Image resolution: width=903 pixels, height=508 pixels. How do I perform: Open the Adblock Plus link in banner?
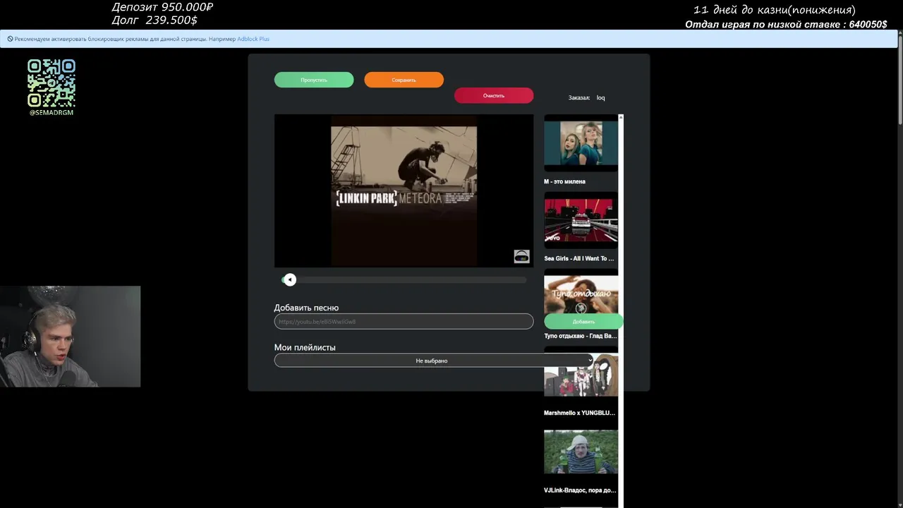coord(253,39)
